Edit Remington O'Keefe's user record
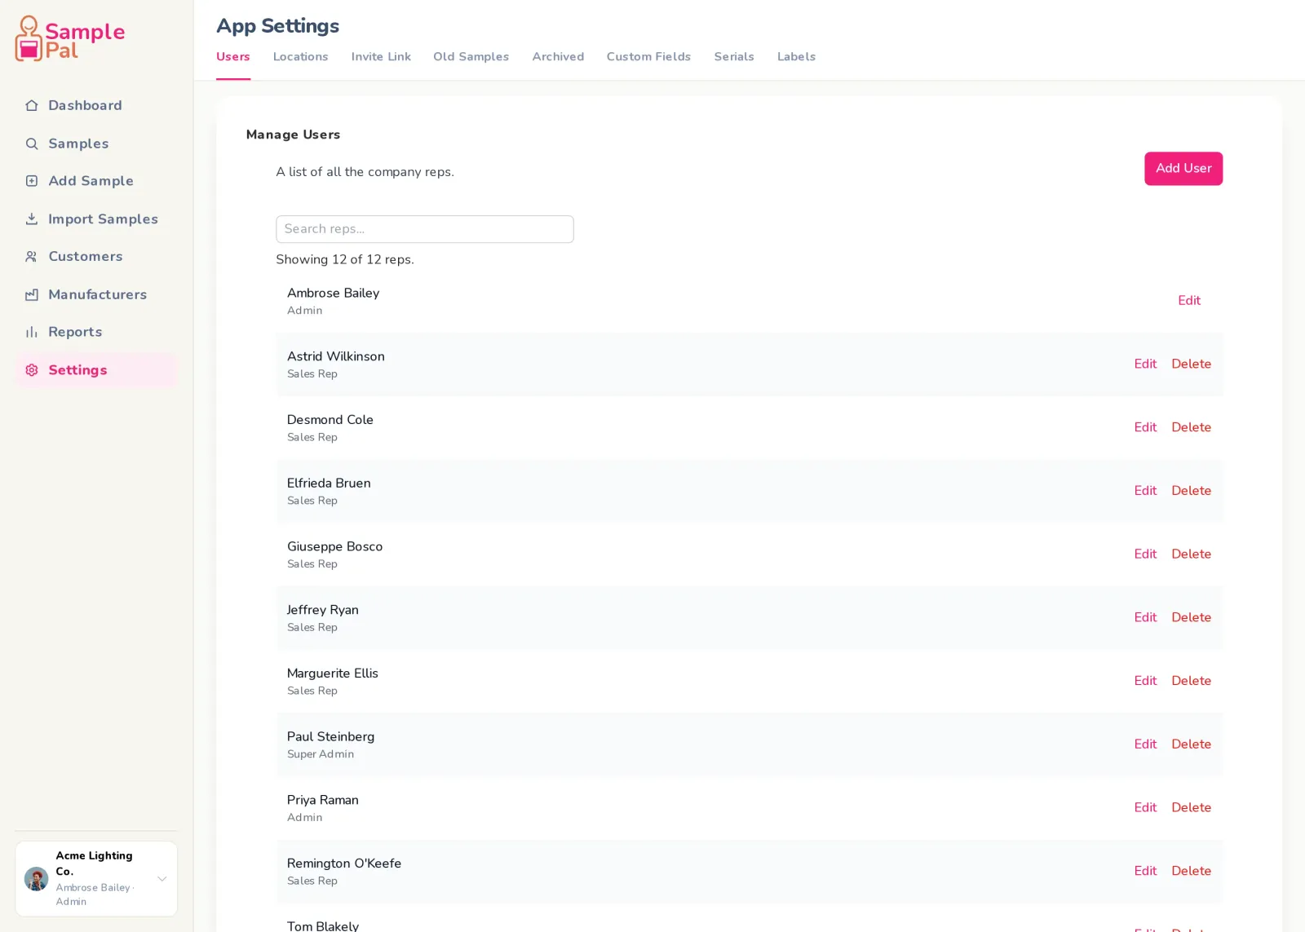The width and height of the screenshot is (1305, 932). coord(1145,871)
